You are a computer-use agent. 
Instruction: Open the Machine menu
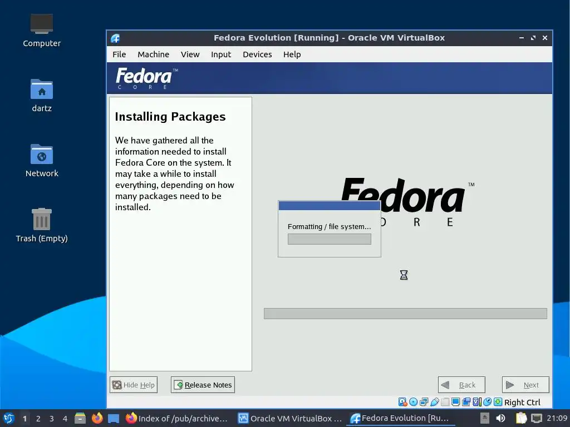point(154,54)
